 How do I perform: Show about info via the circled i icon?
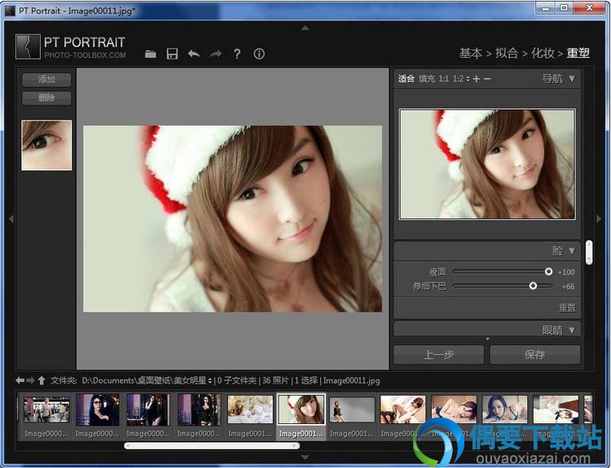point(259,54)
